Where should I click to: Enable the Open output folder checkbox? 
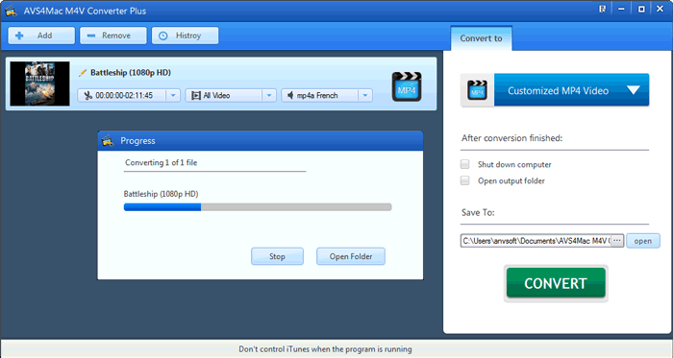point(464,180)
